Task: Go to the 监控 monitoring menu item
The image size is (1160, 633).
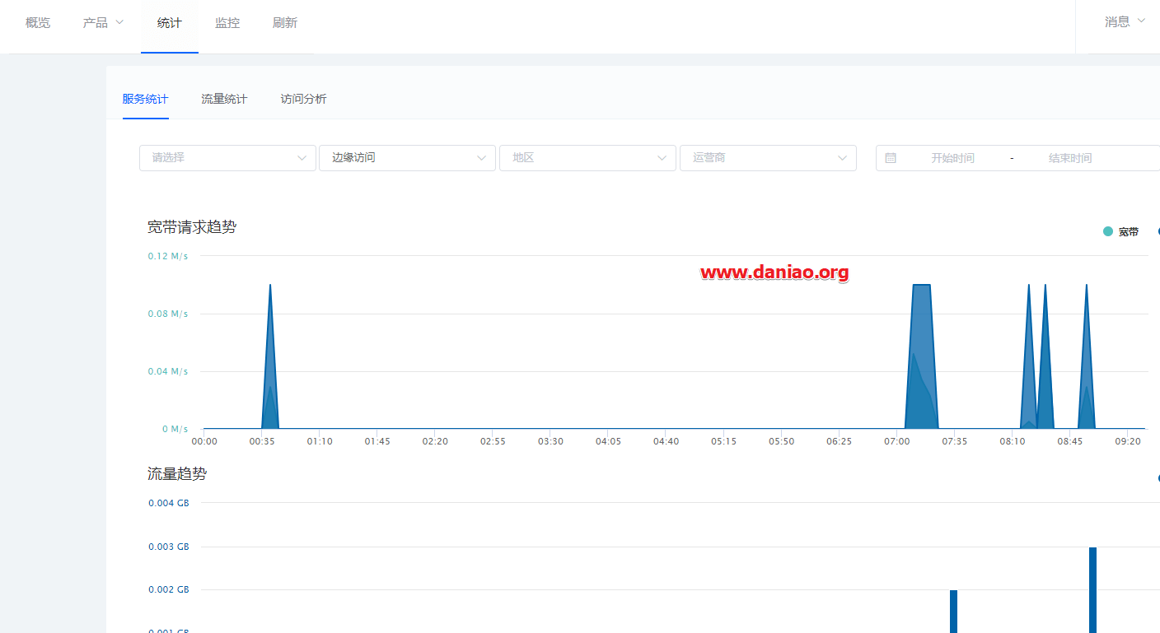Action: (x=227, y=23)
